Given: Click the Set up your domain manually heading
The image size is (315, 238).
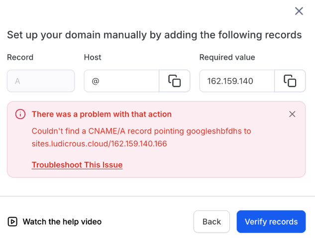Looking at the screenshot, I should click(x=154, y=35).
